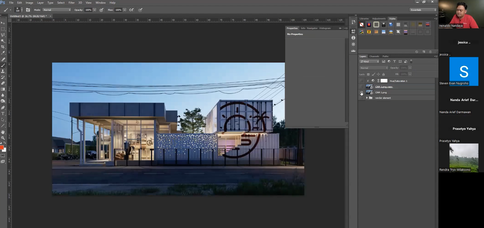Switch to the Histogram tab
The height and width of the screenshot is (228, 484).
tap(325, 28)
